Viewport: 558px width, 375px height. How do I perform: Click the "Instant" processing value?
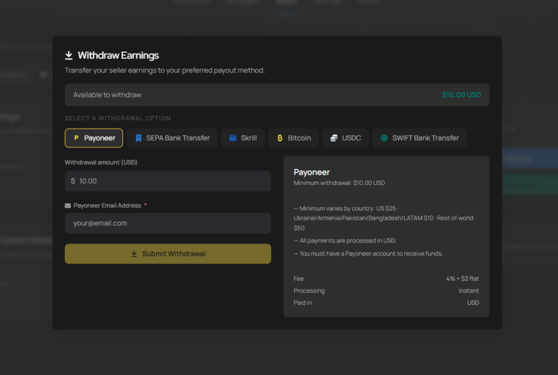(x=469, y=291)
